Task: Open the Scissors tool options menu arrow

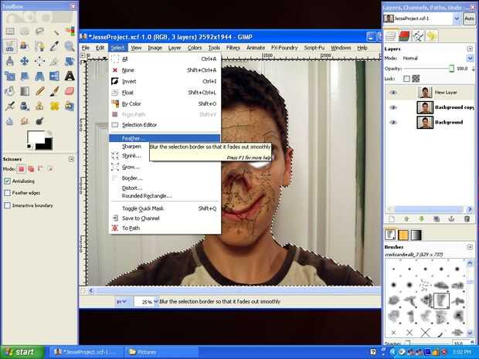Action: click(71, 159)
